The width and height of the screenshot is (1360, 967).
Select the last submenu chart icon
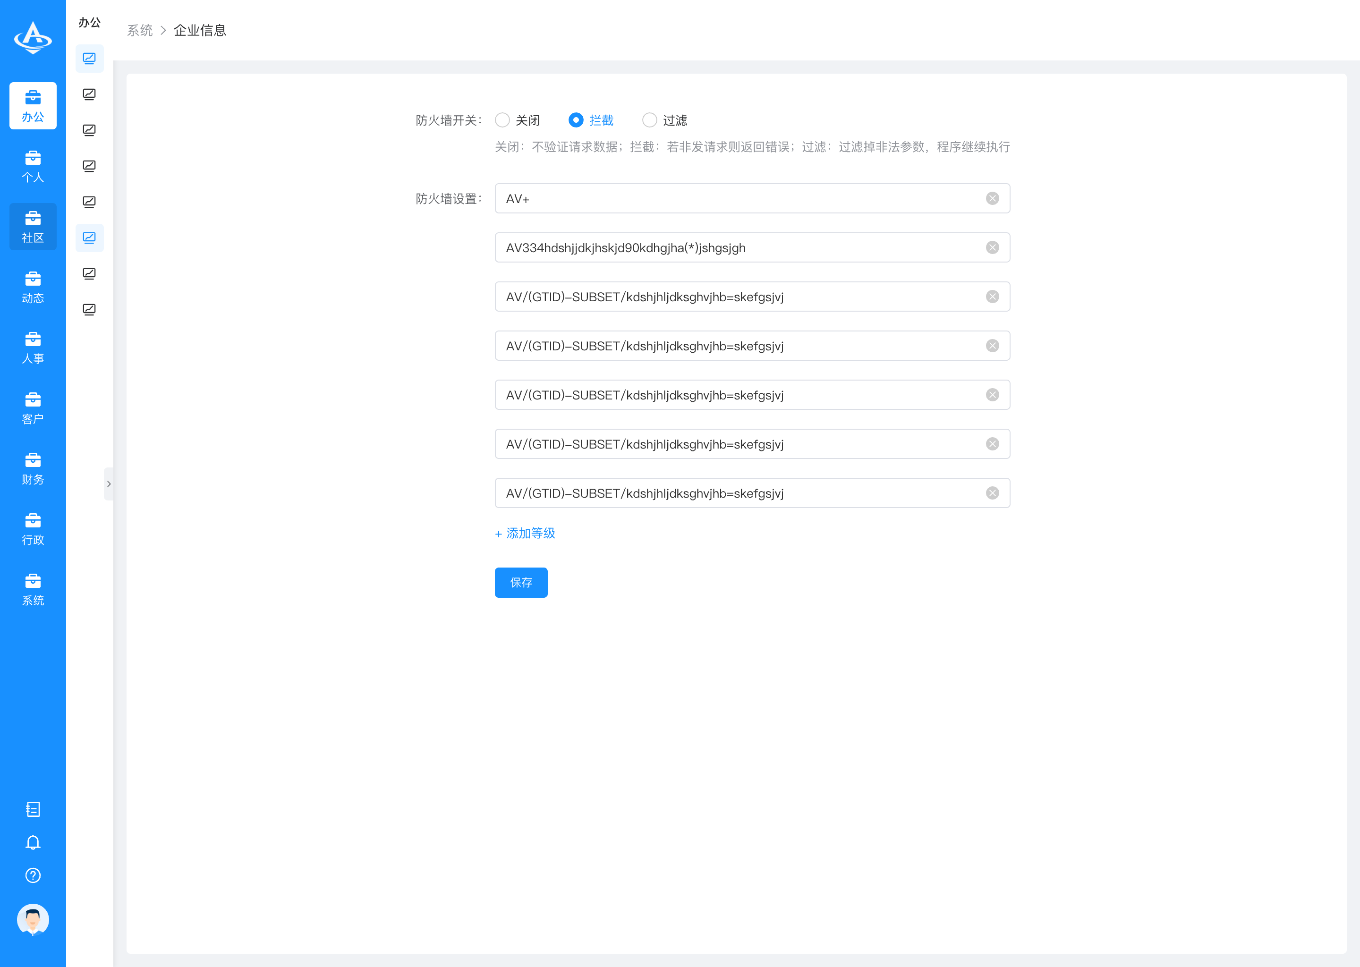[89, 310]
